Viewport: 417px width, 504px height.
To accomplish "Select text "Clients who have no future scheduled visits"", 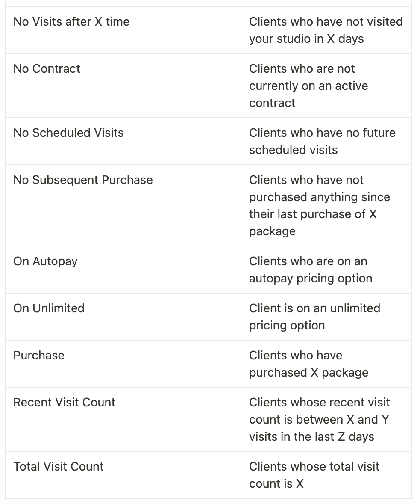I will 322,142.
